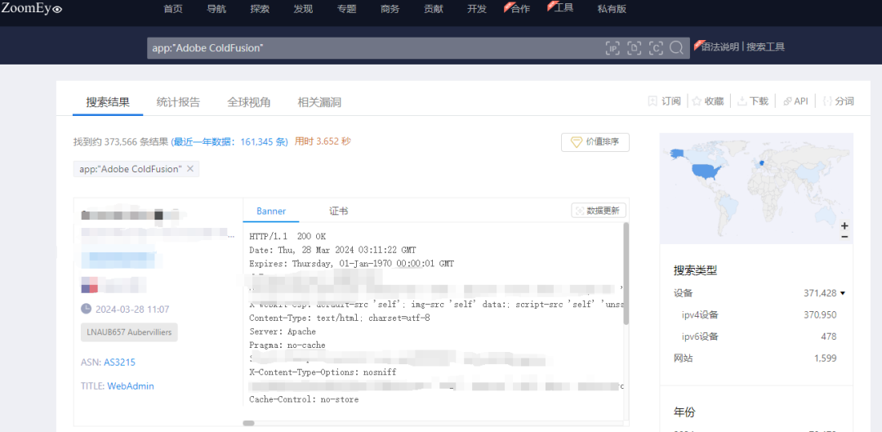Click the icon-search button beside IP icon
The image size is (882, 432).
click(635, 48)
